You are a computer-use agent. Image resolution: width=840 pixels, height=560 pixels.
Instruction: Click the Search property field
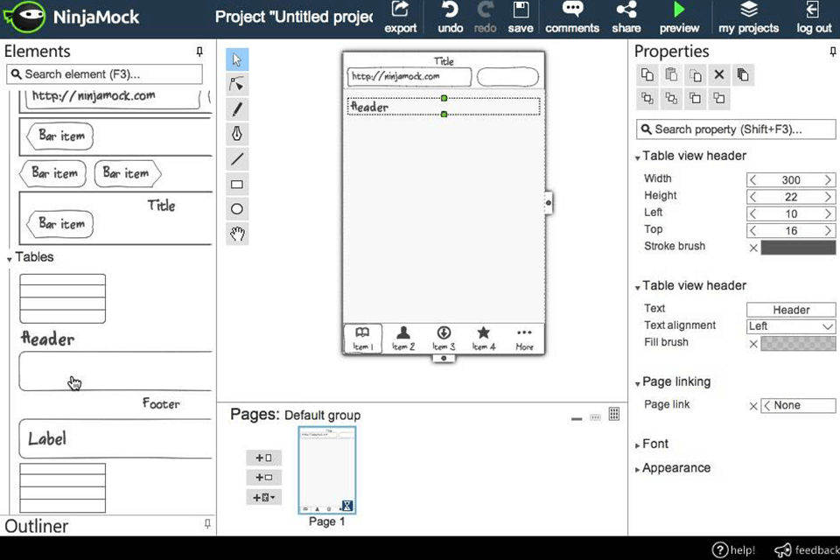736,129
